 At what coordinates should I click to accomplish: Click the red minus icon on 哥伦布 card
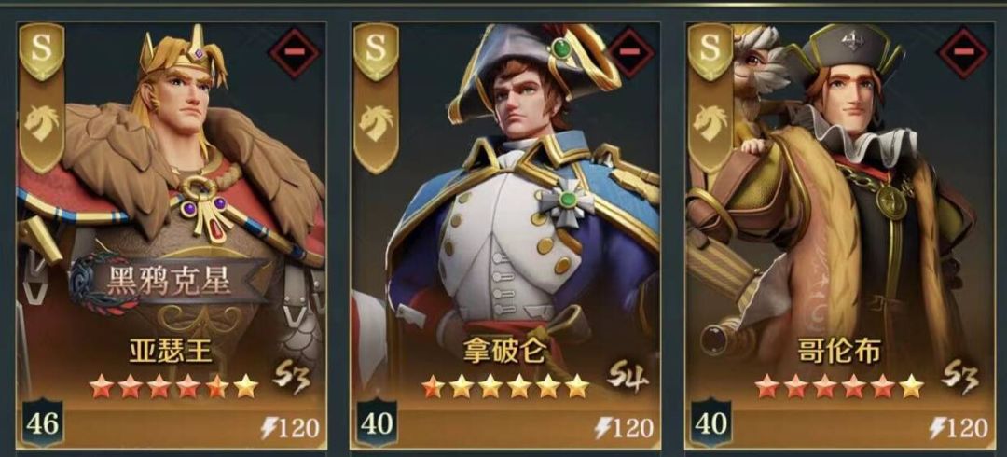(963, 53)
